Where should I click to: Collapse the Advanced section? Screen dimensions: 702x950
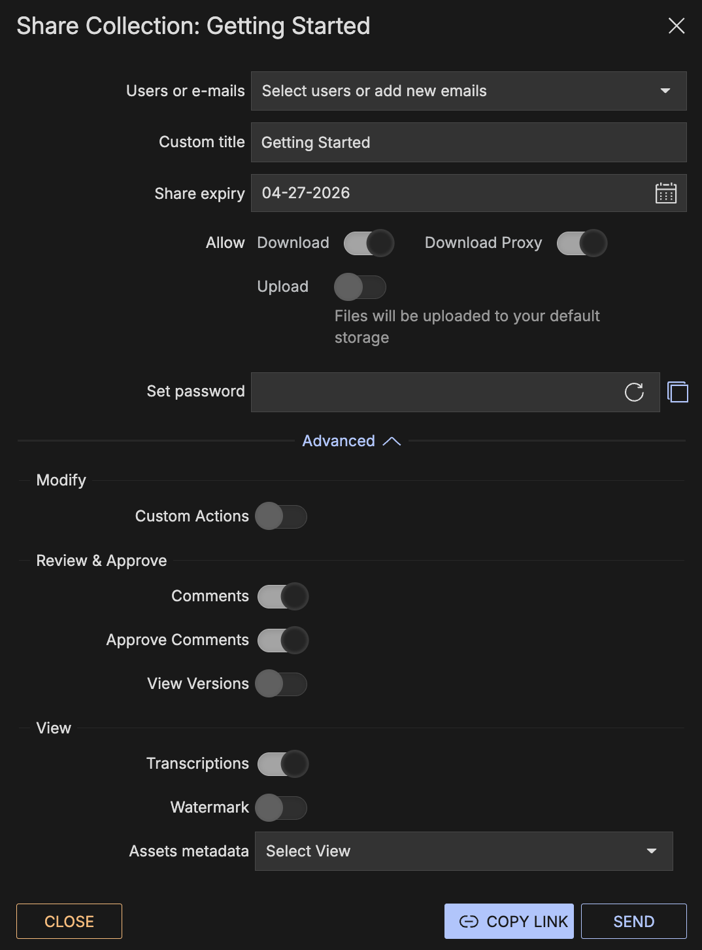point(351,441)
